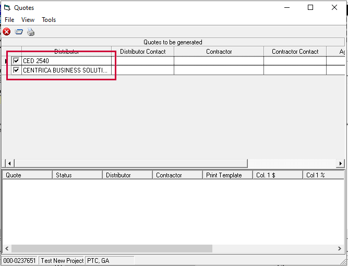Click the Col. 1 $ column header
The height and width of the screenshot is (266, 348).
pyautogui.click(x=277, y=175)
